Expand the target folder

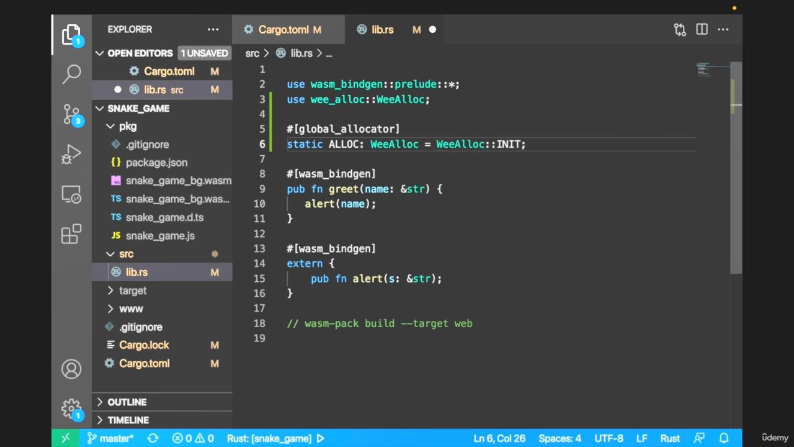[x=132, y=291]
